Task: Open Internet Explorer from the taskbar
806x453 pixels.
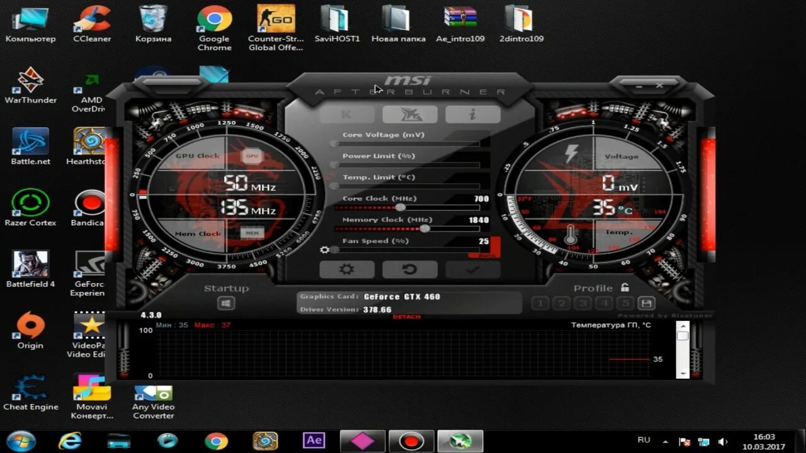Action: [70, 440]
